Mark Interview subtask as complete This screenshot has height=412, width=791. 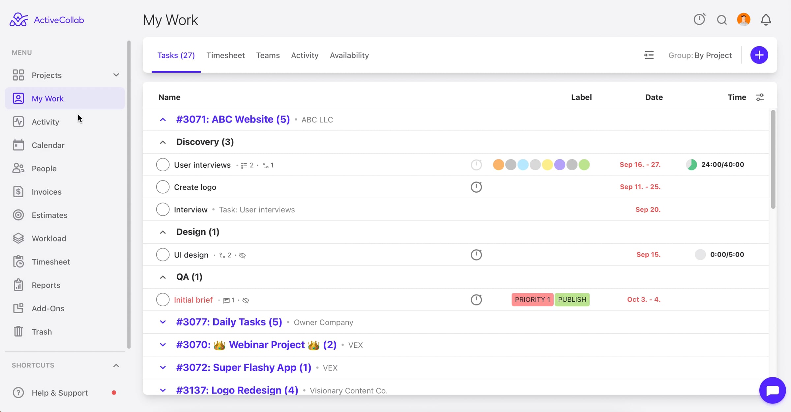click(163, 209)
